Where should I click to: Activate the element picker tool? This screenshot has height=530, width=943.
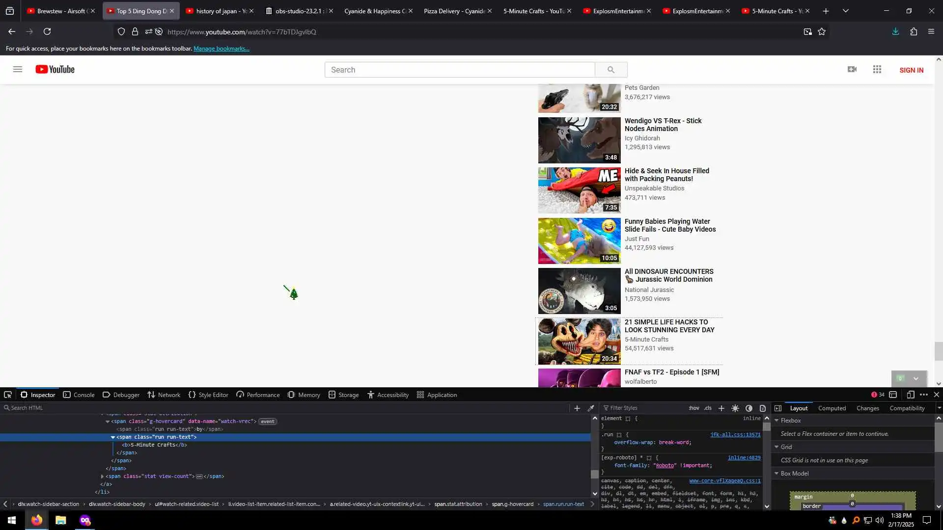pyautogui.click(x=8, y=395)
